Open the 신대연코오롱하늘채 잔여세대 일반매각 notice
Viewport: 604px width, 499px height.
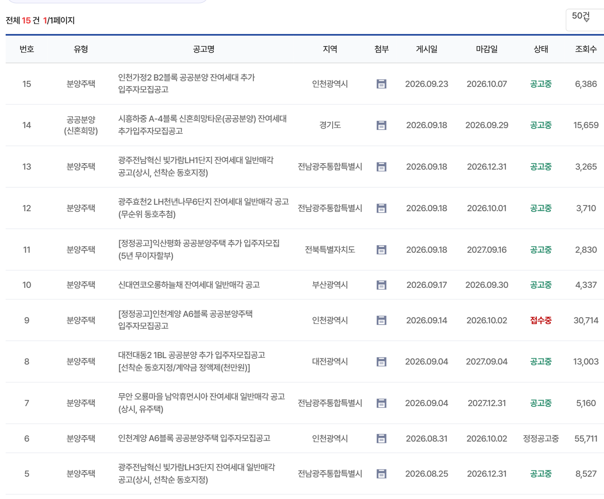point(189,285)
